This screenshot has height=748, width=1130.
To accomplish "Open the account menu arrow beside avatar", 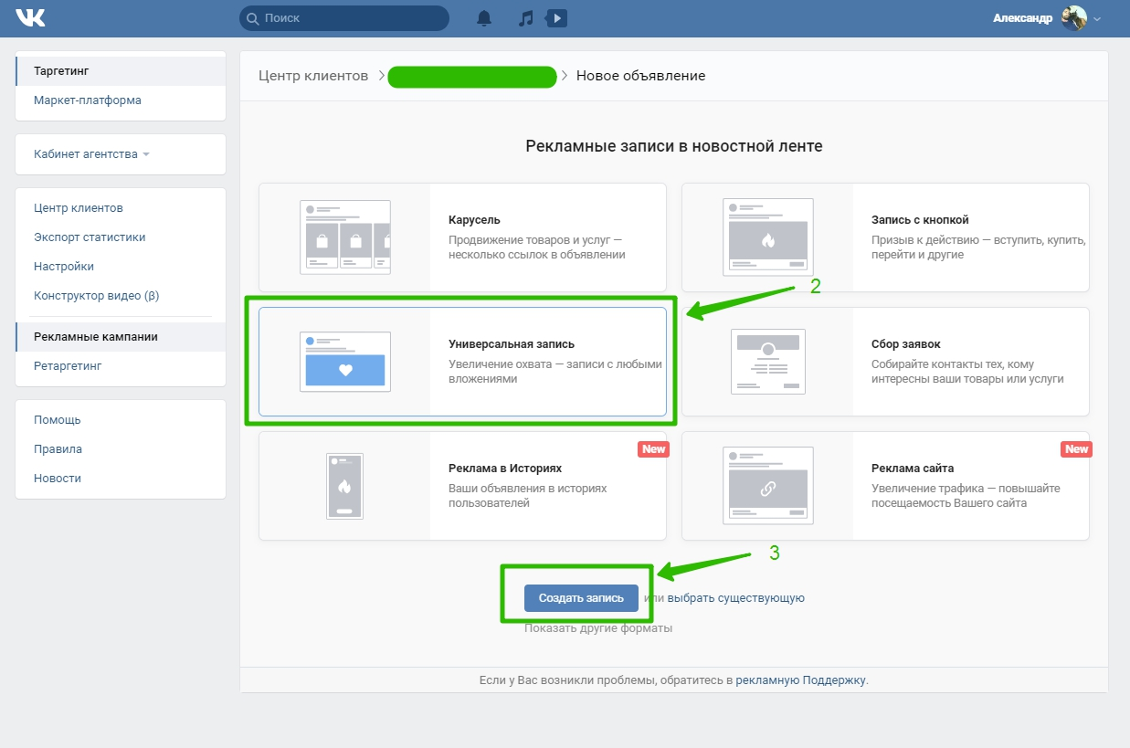I will point(1097,19).
